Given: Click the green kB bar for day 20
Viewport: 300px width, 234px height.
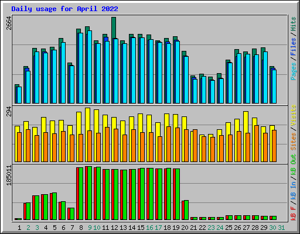Looking at the screenshot, I should [186, 210].
